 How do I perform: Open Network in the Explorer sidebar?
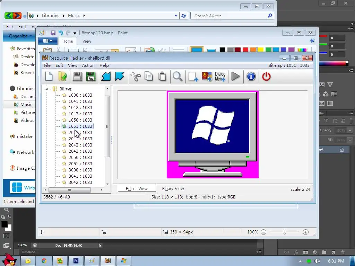(x=26, y=152)
